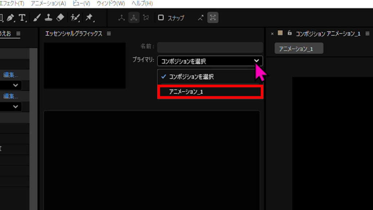Toggle the composition panel lock icon

coord(290,33)
